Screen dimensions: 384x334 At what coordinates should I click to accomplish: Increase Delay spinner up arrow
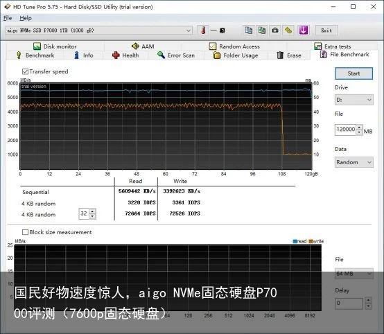368,300
